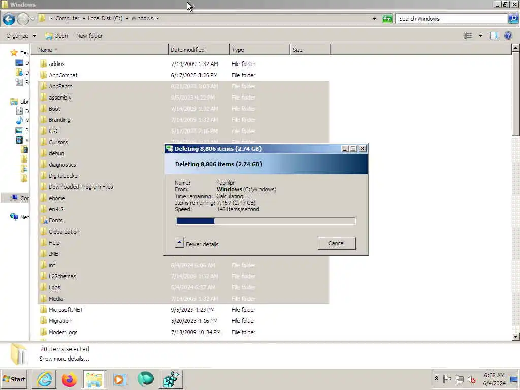Open the Organize menu
Screen dimensions: 520x390
click(21, 36)
